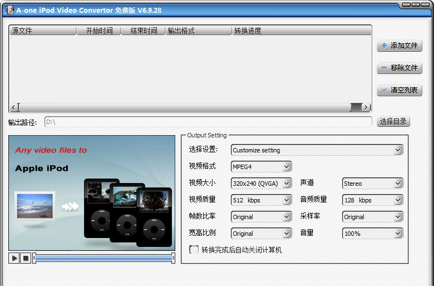Open the volume 100% dropdown
Image resolution: width=434 pixels, height=297 pixels.
point(373,234)
